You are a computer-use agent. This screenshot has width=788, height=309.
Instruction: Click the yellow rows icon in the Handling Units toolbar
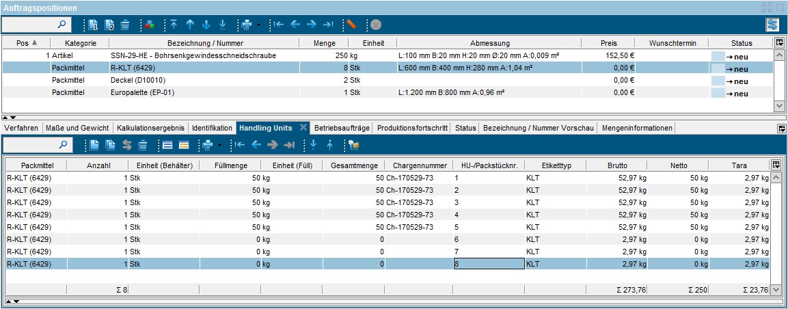(183, 145)
